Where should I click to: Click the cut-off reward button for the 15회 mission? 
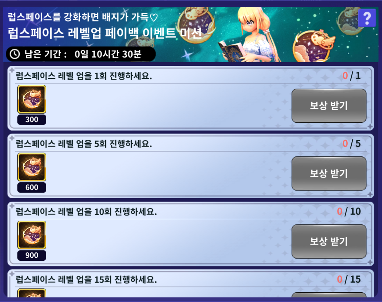click(x=329, y=295)
